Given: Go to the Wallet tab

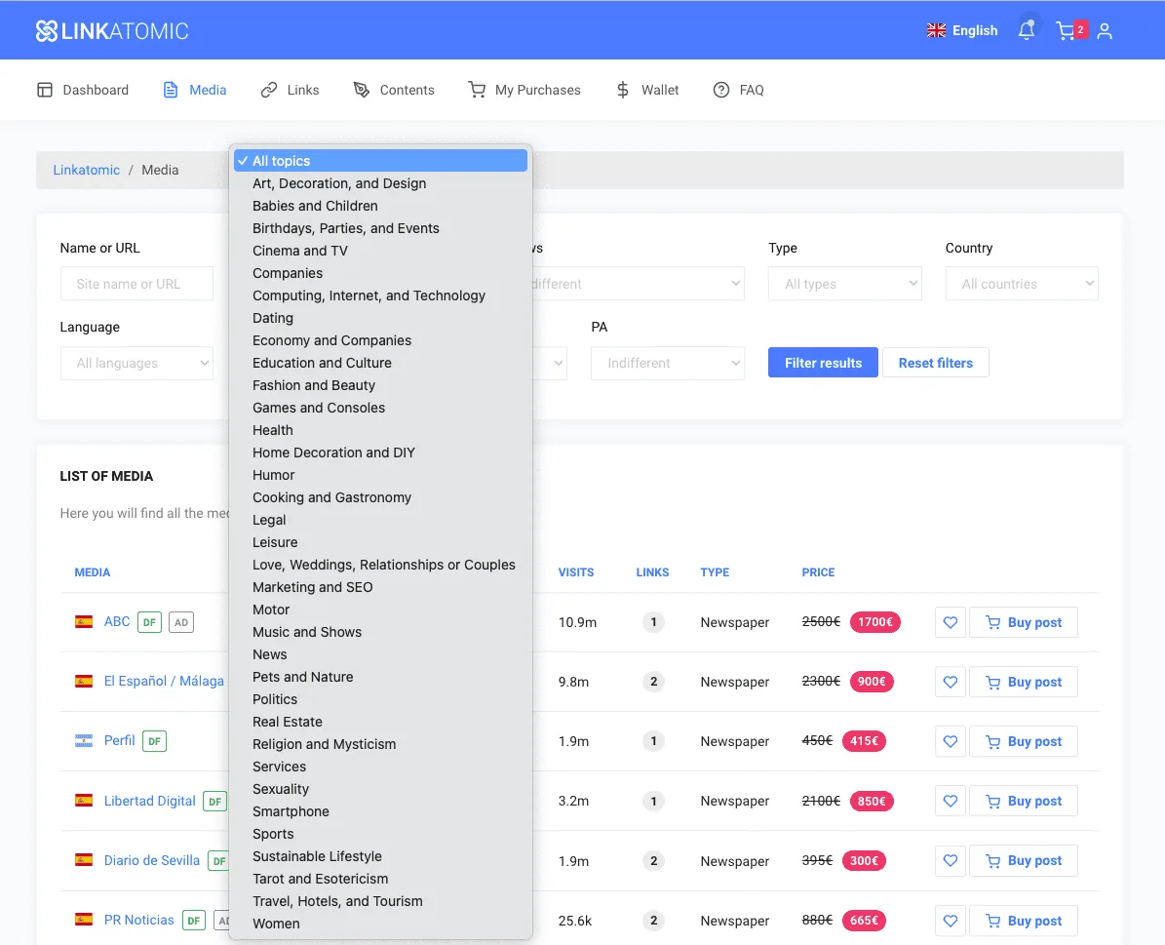Looking at the screenshot, I should click(647, 90).
